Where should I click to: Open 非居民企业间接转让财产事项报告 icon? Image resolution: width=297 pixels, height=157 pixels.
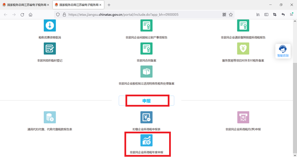[146, 25]
